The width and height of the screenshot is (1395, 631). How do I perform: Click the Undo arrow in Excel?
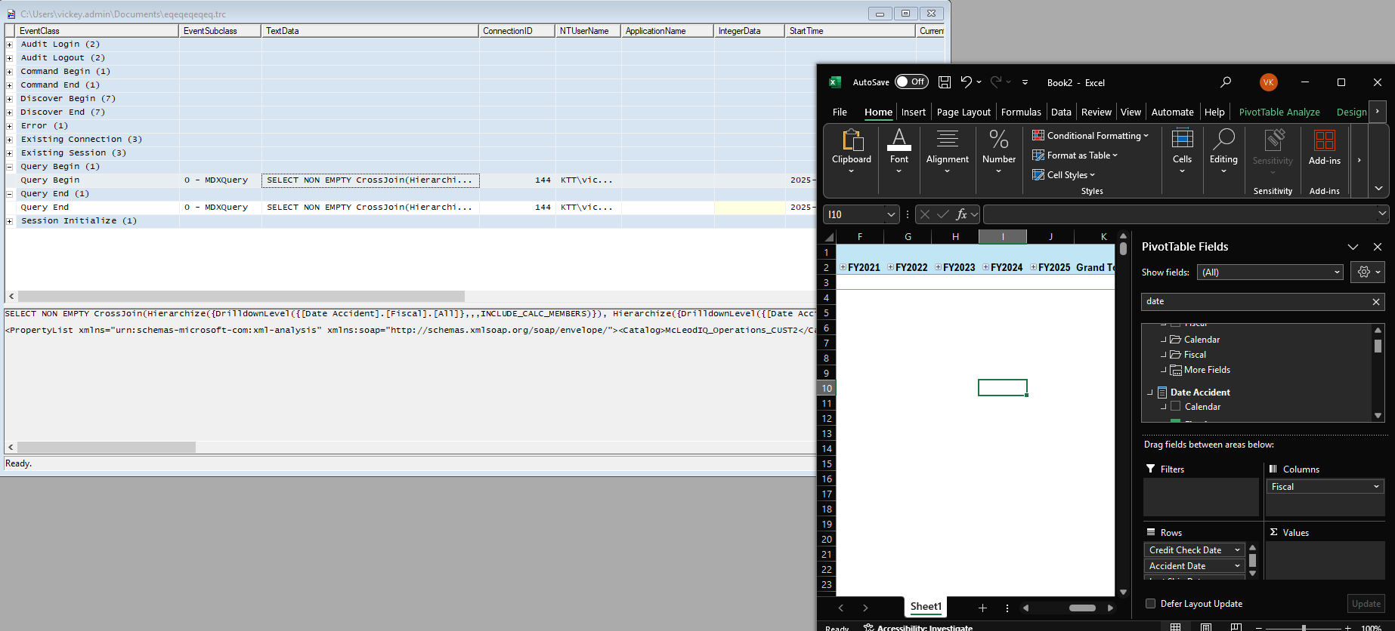click(966, 82)
